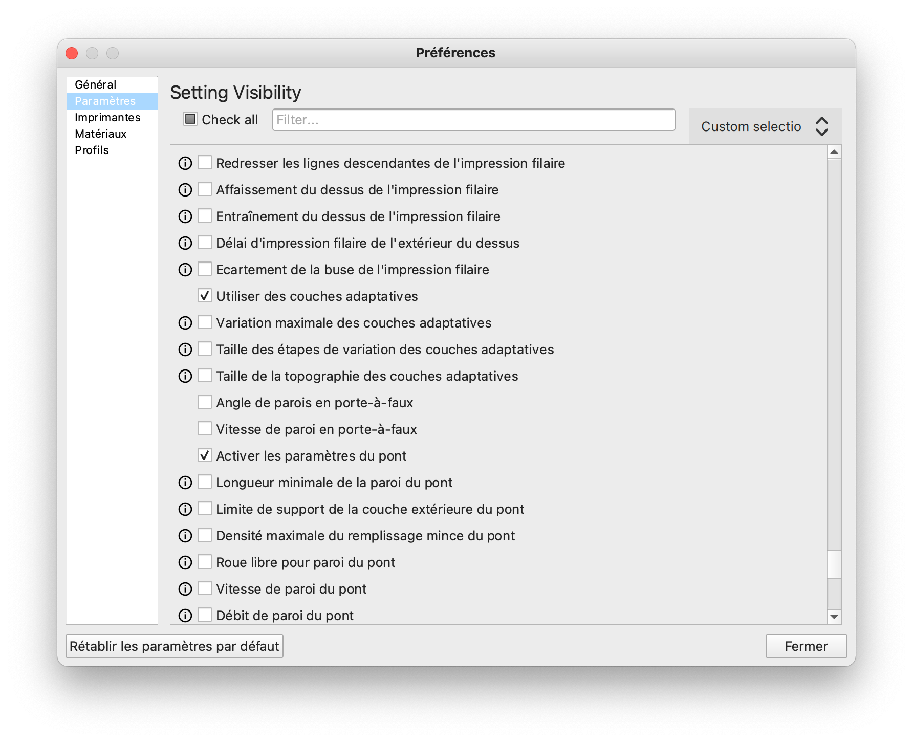
Task: Click the Filter search field
Action: tap(473, 120)
